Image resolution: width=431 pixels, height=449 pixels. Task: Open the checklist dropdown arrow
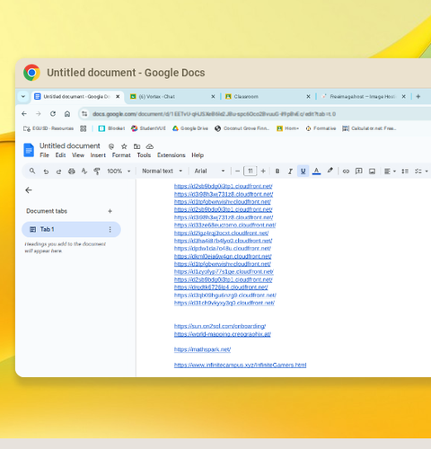tap(427, 172)
